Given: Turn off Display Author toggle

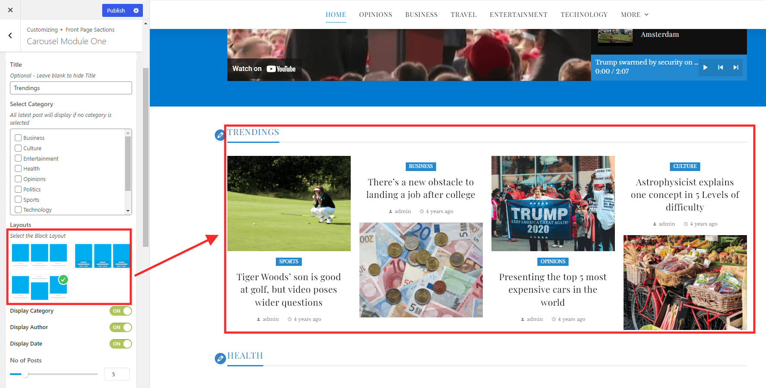Looking at the screenshot, I should coord(121,327).
